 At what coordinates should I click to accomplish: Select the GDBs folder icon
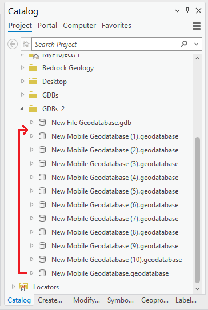coord(33,95)
